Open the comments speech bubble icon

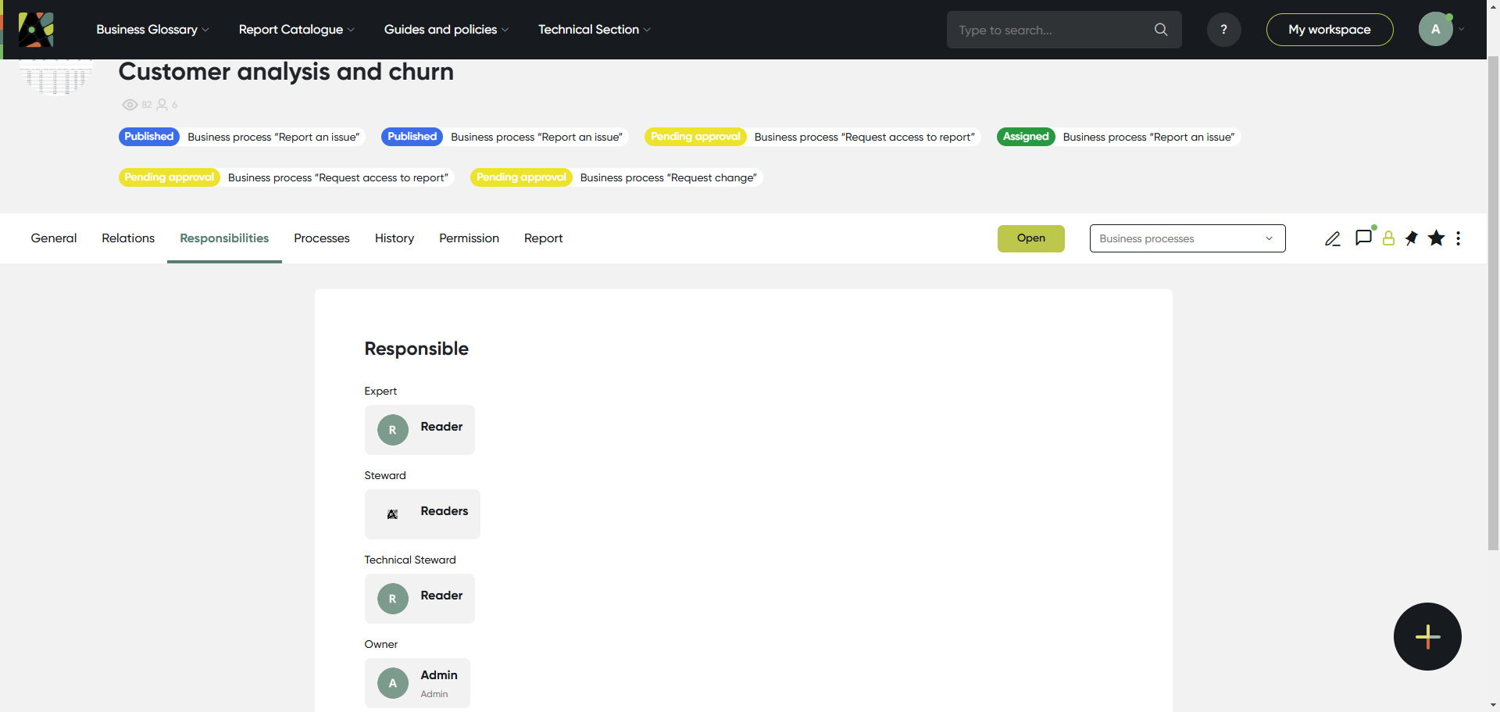pyautogui.click(x=1363, y=238)
